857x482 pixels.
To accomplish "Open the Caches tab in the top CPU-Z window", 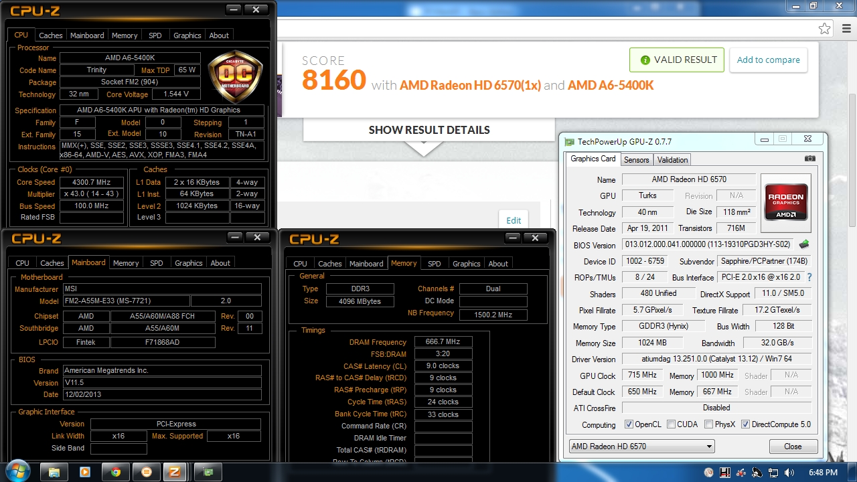I will 50,35.
